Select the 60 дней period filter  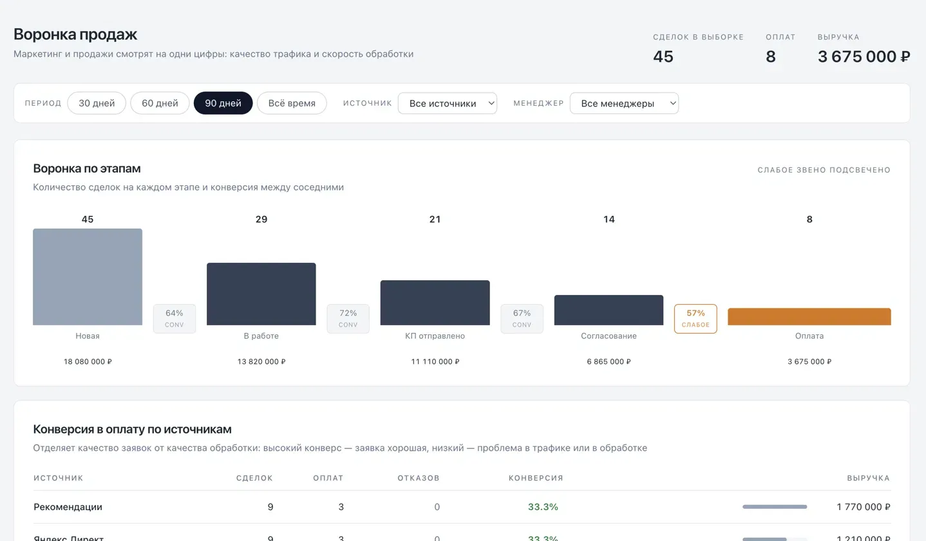pos(160,103)
